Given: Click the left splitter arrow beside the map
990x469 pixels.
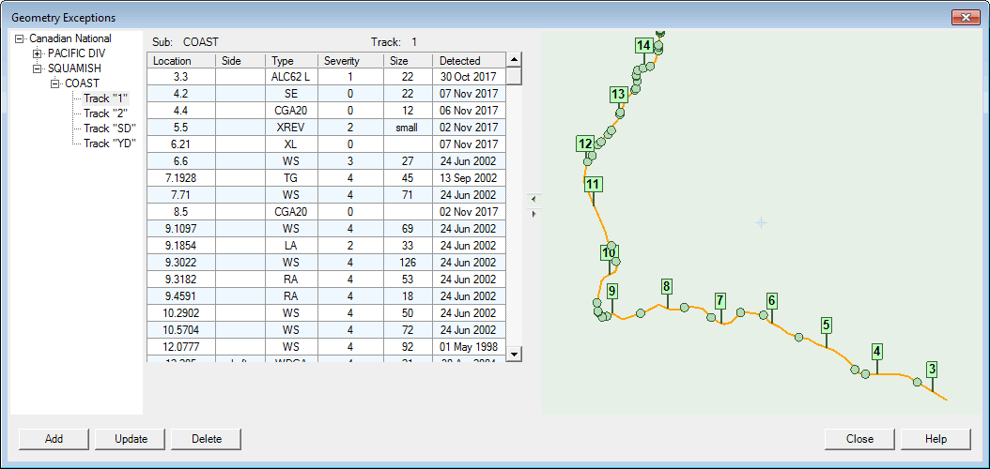Looking at the screenshot, I should [x=533, y=199].
